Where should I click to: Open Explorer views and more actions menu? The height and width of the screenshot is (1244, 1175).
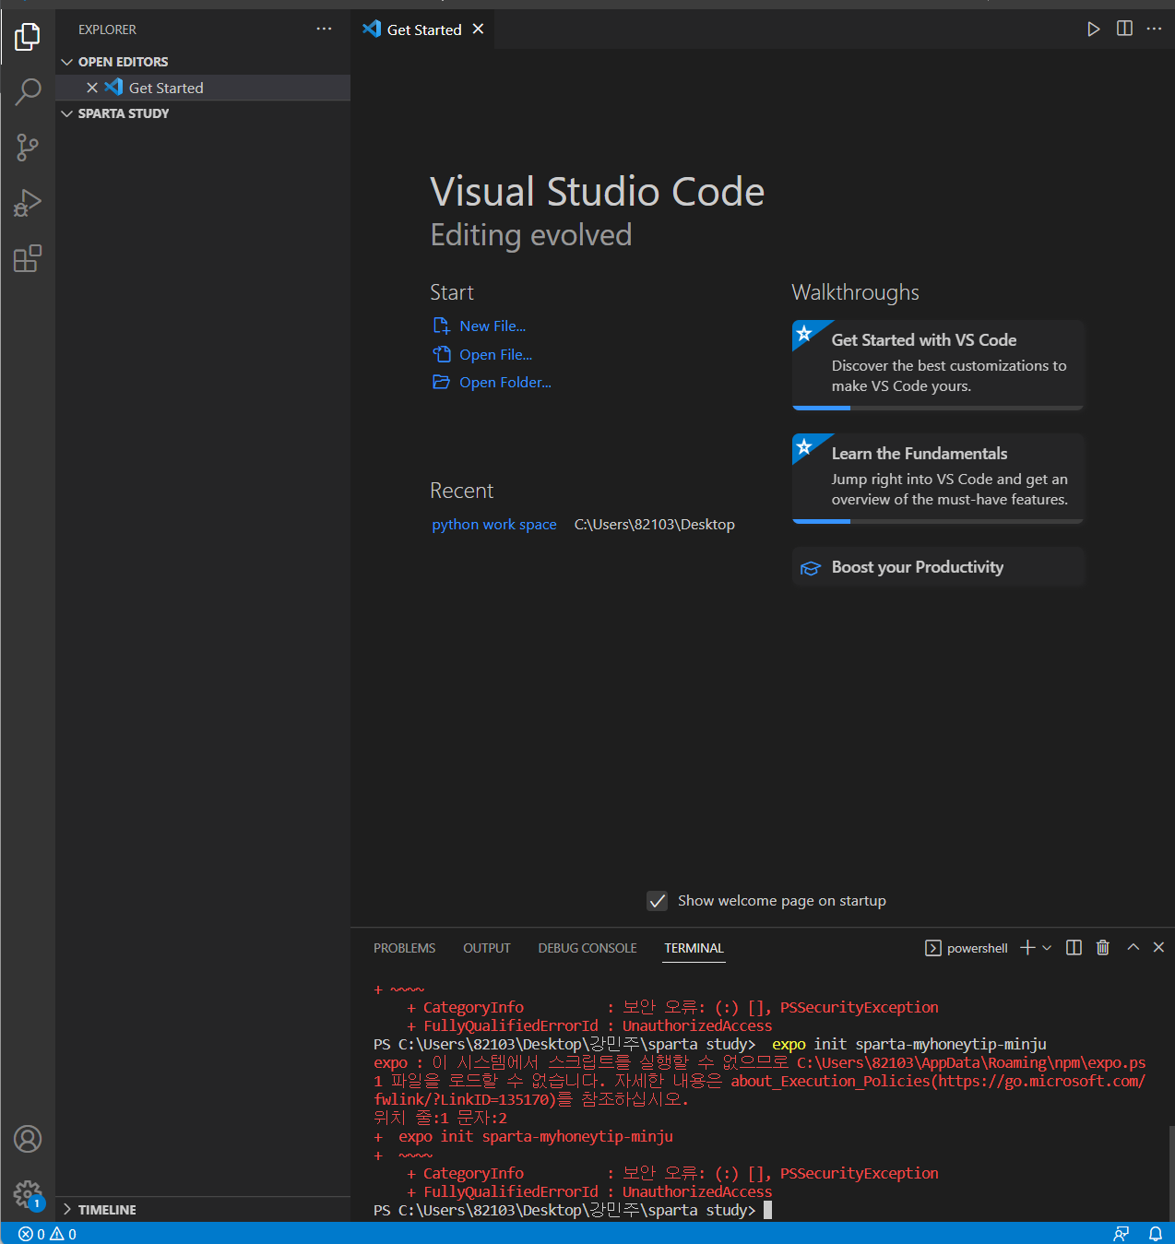(x=324, y=29)
